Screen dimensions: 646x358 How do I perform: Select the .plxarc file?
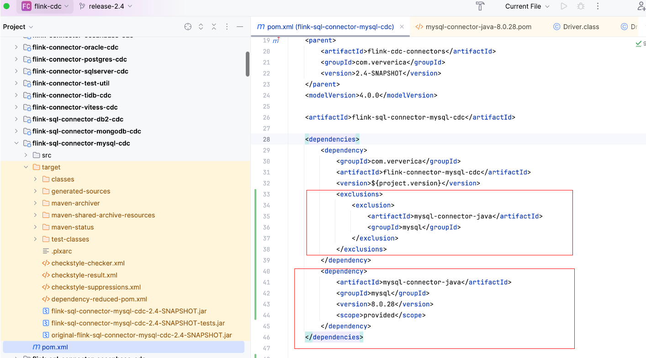61,251
